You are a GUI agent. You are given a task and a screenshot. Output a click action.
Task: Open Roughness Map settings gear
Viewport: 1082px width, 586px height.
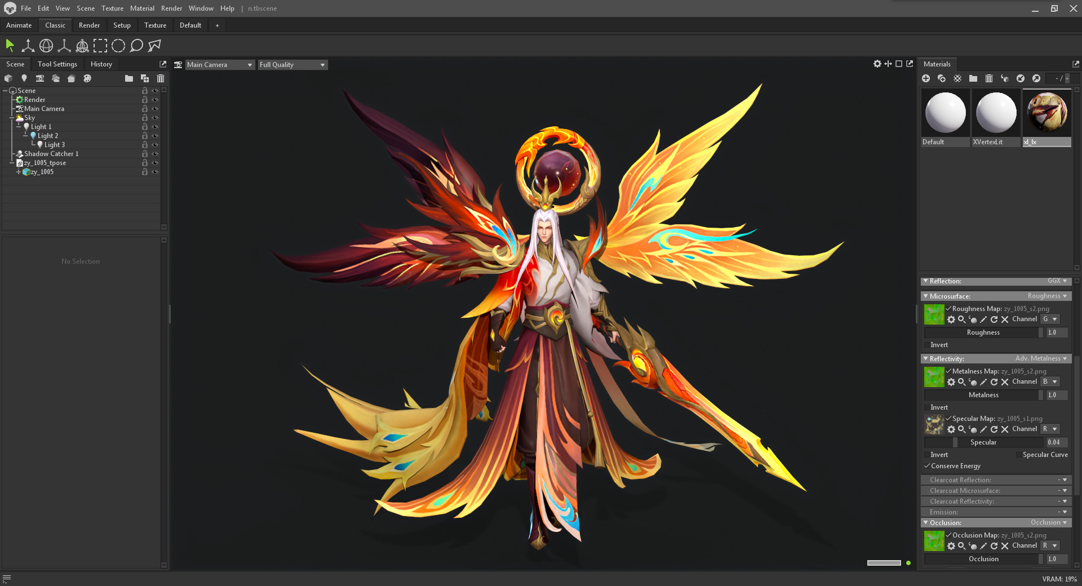(951, 319)
